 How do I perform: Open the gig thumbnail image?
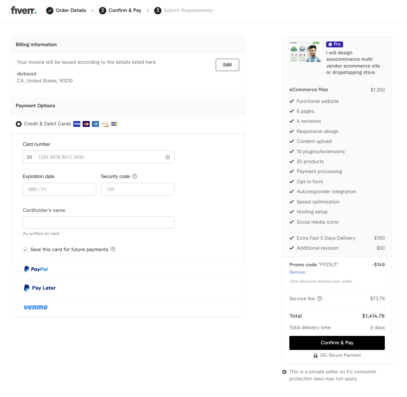tap(305, 52)
